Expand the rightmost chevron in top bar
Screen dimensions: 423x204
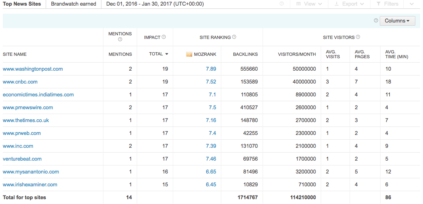(x=411, y=4)
